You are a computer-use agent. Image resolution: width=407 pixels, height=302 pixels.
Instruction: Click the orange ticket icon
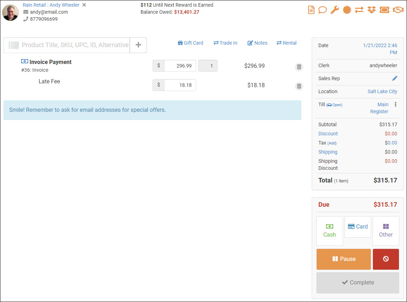[x=384, y=10]
